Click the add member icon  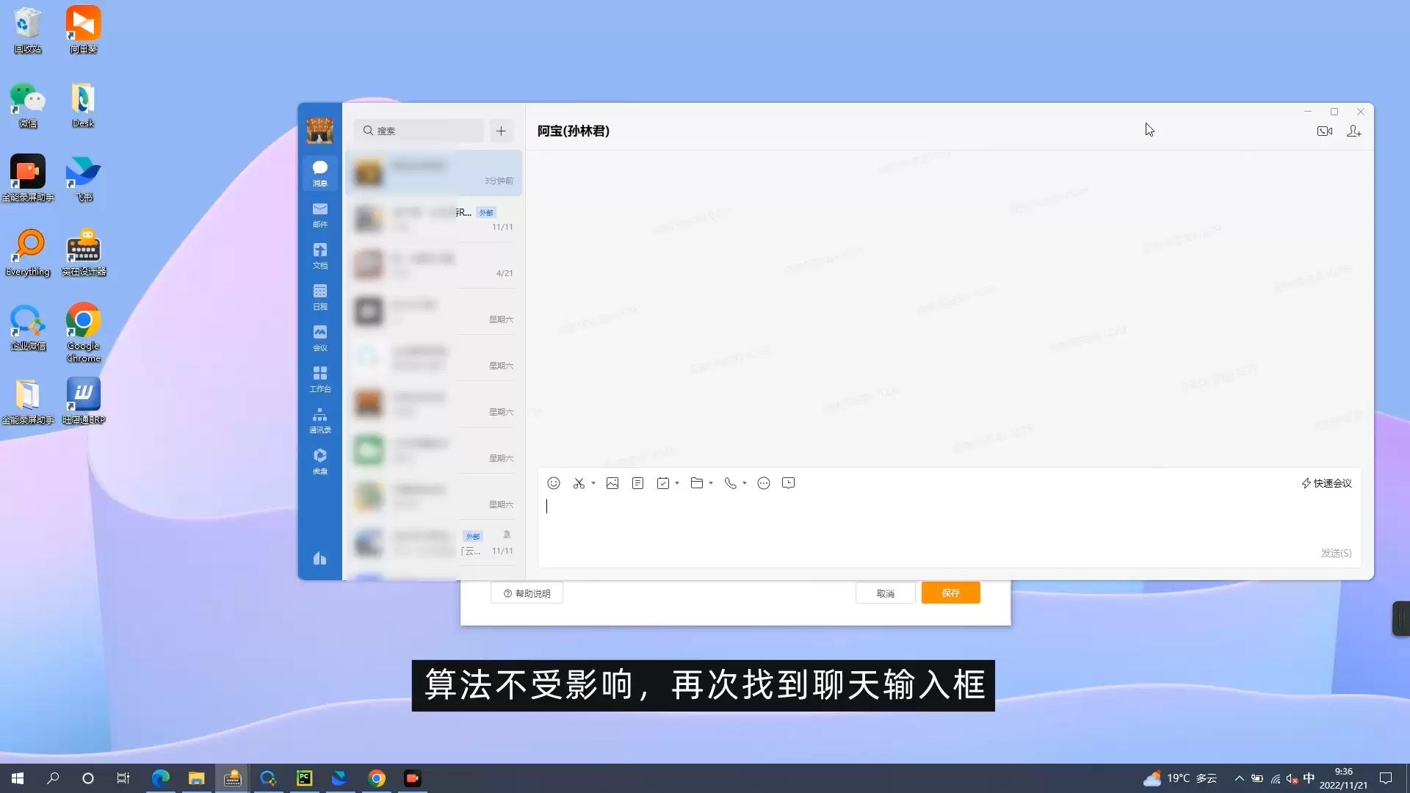tap(1353, 131)
